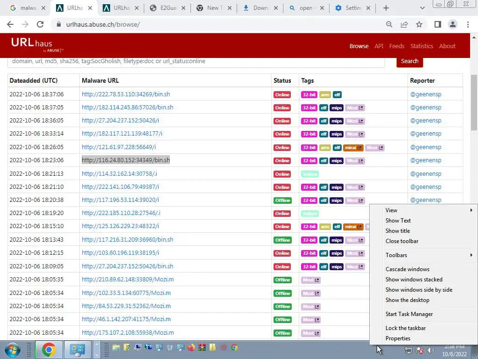Click the padlock site info icon
Image resolution: width=478 pixels, height=359 pixels.
(59, 24)
